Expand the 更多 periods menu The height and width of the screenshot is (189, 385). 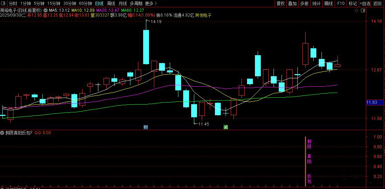coord(151,4)
